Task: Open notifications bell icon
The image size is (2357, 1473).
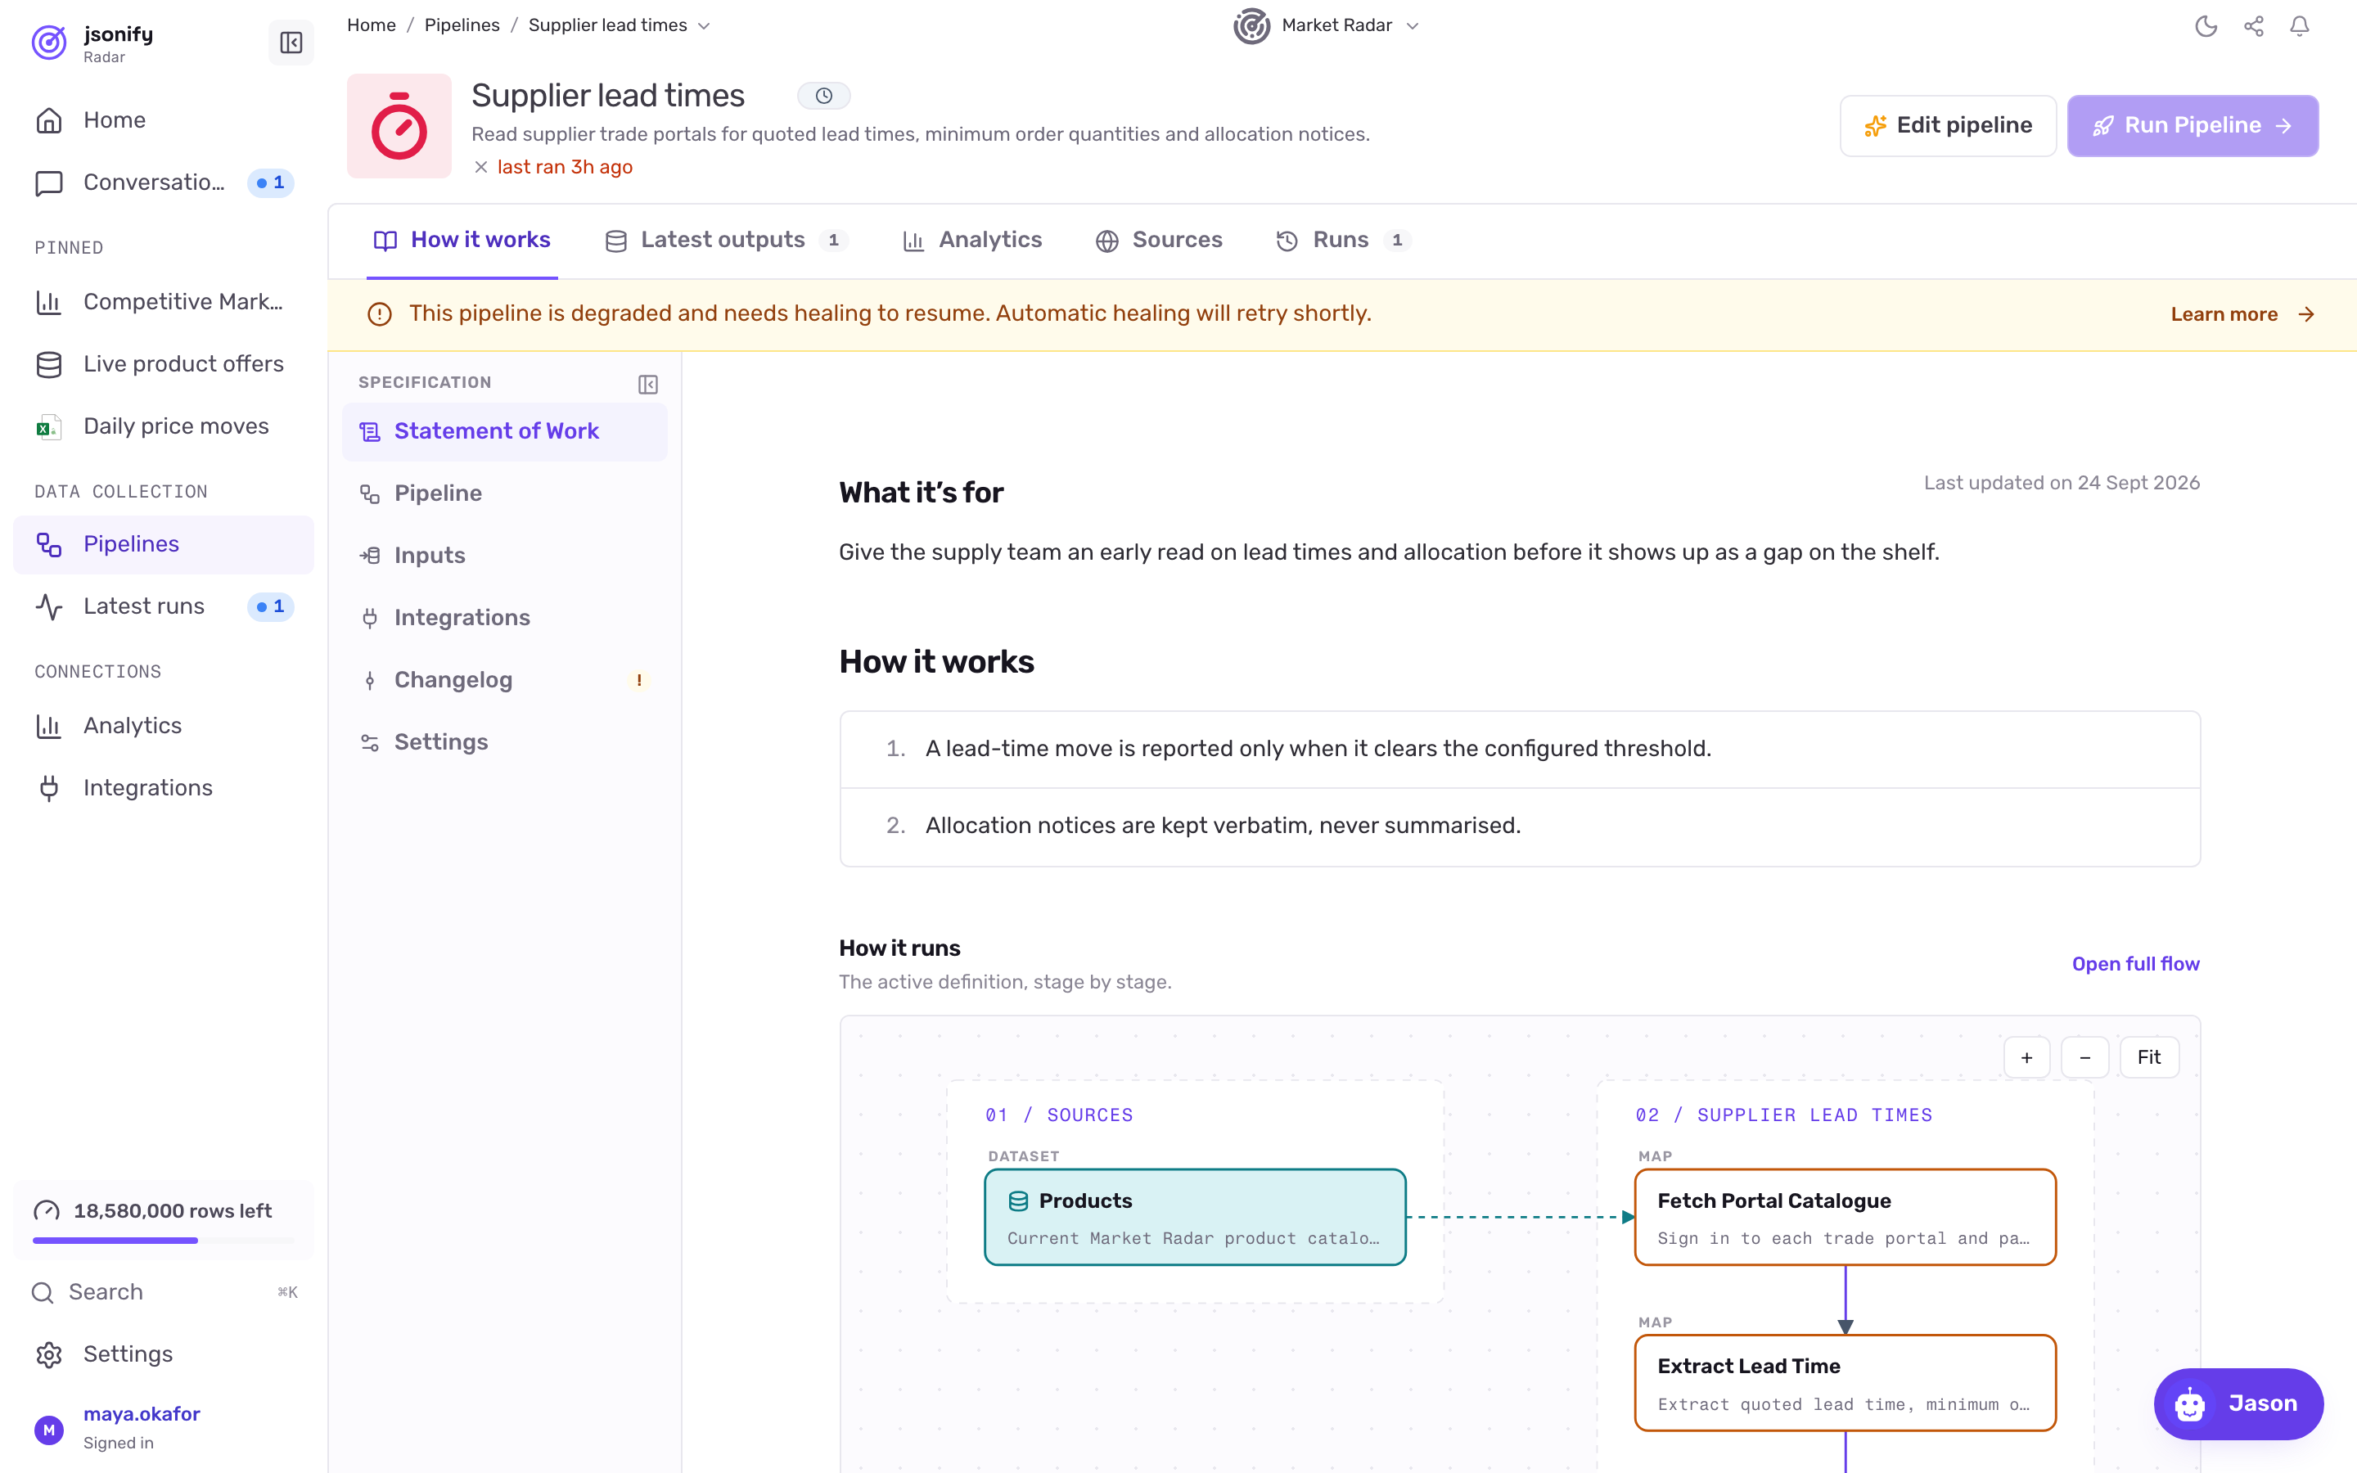Action: click(x=2300, y=26)
